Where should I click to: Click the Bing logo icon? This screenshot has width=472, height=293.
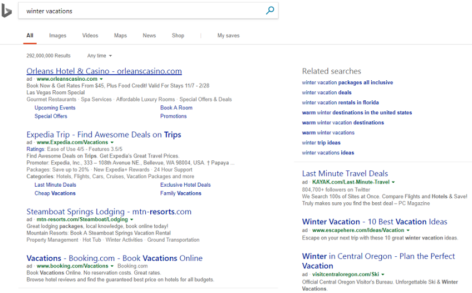coord(6,12)
